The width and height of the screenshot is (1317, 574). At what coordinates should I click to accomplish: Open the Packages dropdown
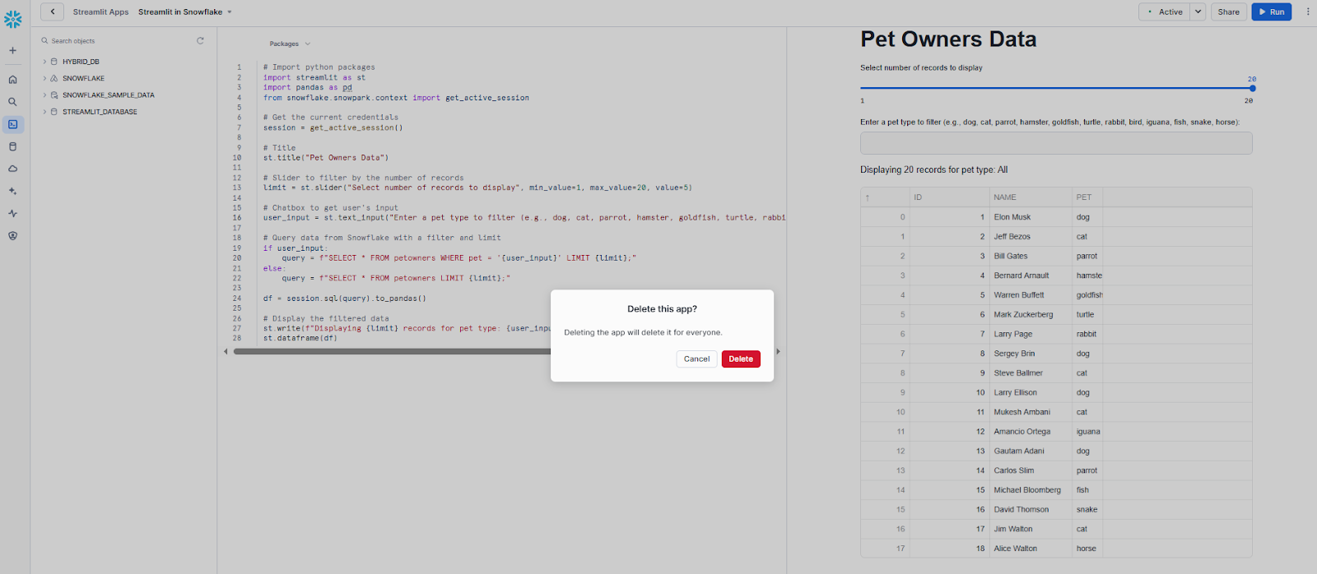tap(290, 44)
